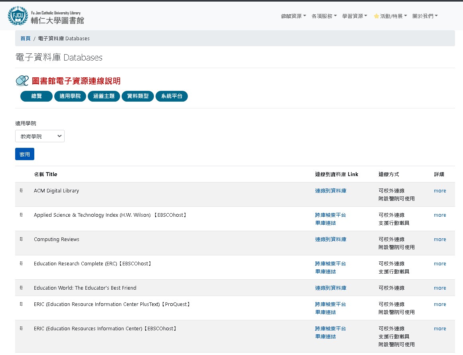The width and height of the screenshot is (463, 355).
Task: Click the 名稱 Title column header
Action: pos(45,174)
